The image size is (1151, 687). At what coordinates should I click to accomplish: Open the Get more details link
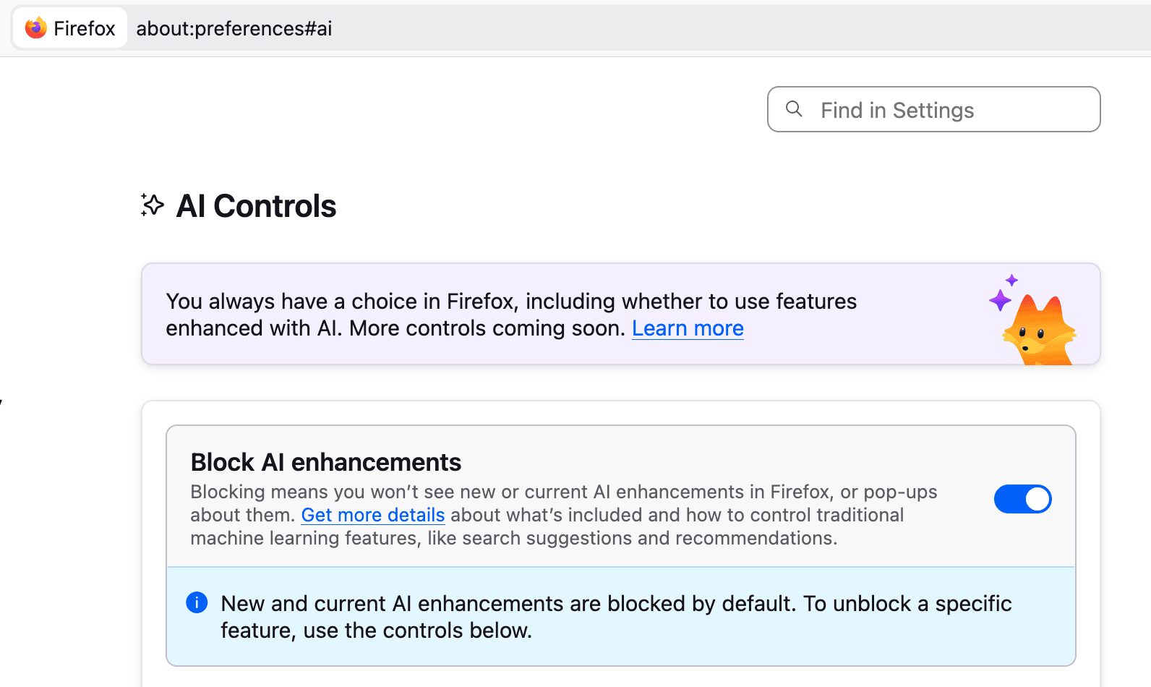(x=372, y=515)
